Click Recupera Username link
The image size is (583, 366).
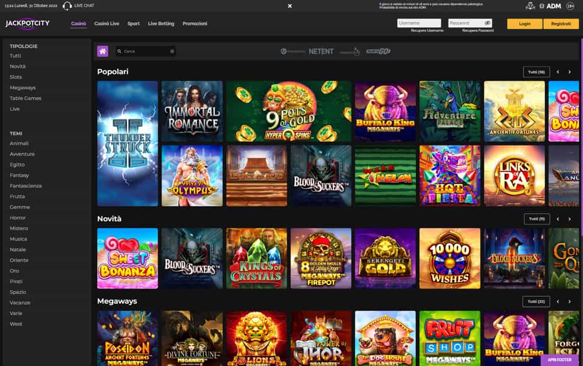427,30
